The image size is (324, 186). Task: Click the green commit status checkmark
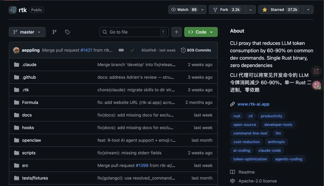[x=132, y=50]
